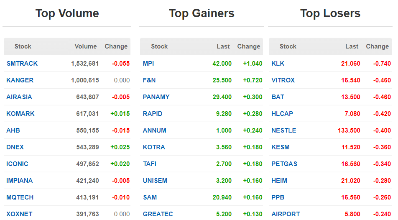Click the Top Volume heading

tap(67, 13)
